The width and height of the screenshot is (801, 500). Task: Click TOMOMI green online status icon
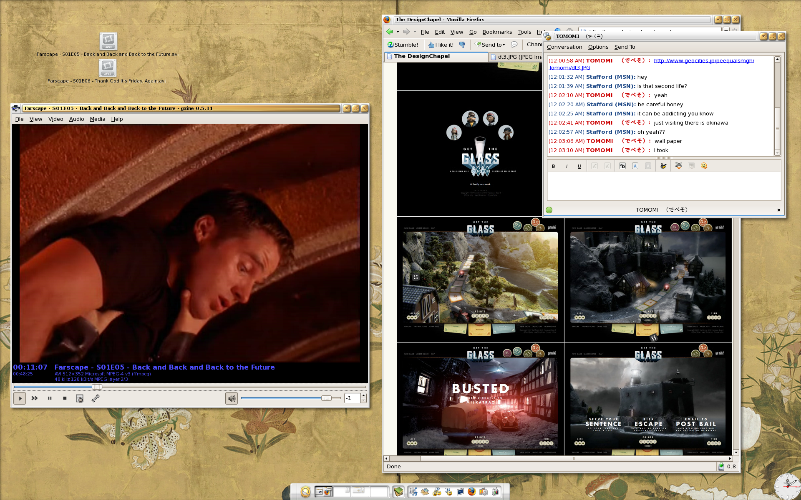[549, 210]
